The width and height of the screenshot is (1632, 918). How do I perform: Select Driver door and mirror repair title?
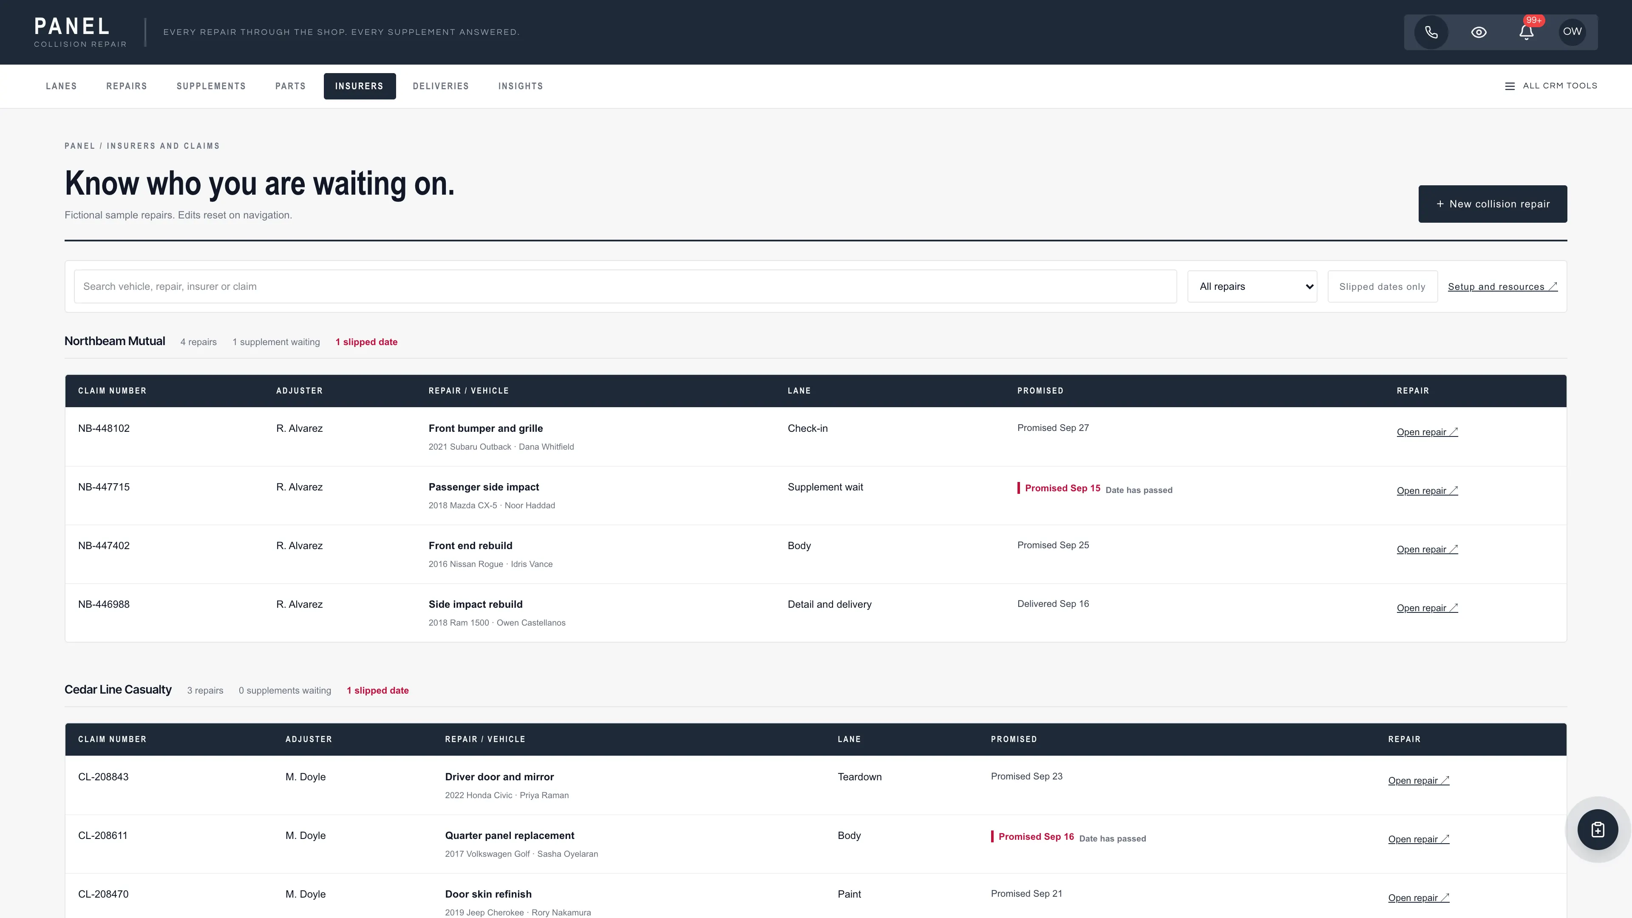pyautogui.click(x=499, y=777)
